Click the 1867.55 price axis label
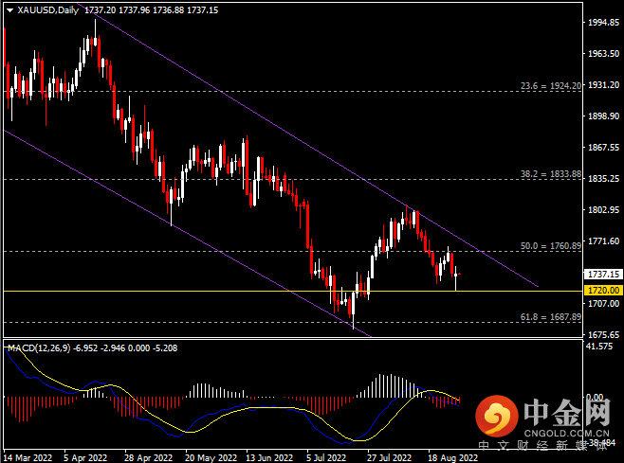This screenshot has height=463, width=624. (x=604, y=148)
